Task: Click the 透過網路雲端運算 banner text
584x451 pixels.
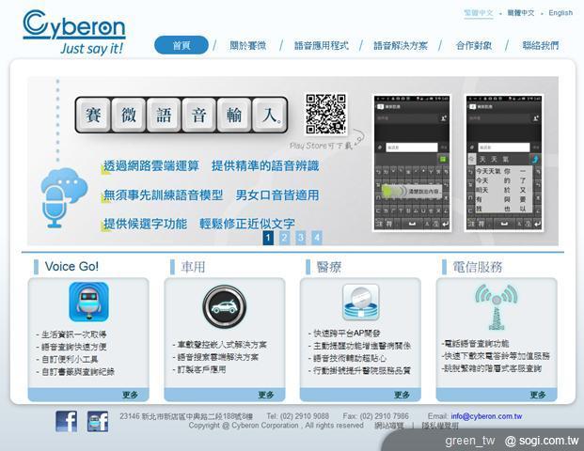Action: (151, 166)
